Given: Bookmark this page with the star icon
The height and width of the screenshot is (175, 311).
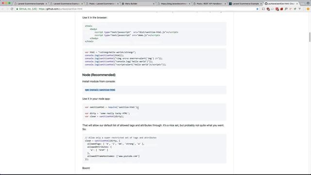Looking at the screenshot, I should (x=257, y=9).
